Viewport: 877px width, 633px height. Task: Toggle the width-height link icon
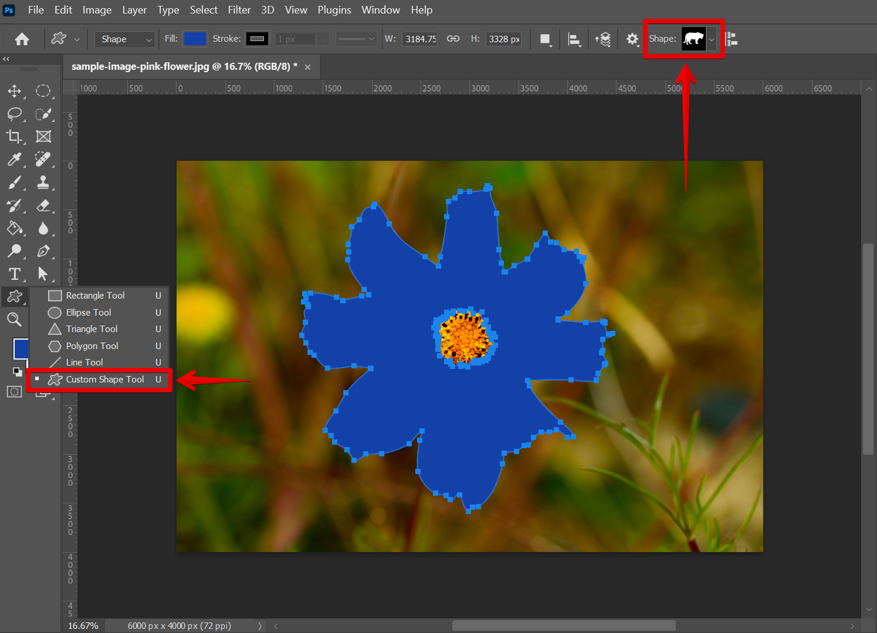(453, 39)
